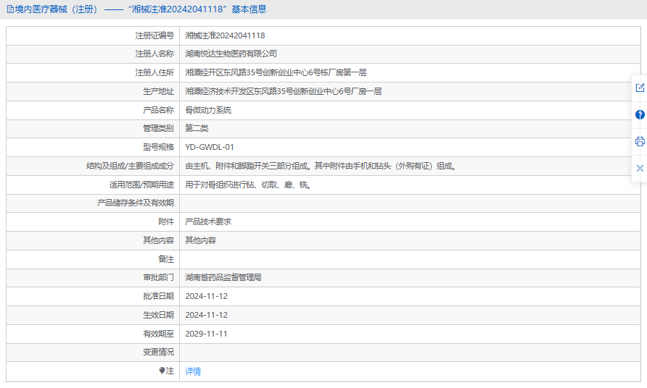Click the 适用范围/预期用途 label
The image size is (647, 388).
(141, 185)
